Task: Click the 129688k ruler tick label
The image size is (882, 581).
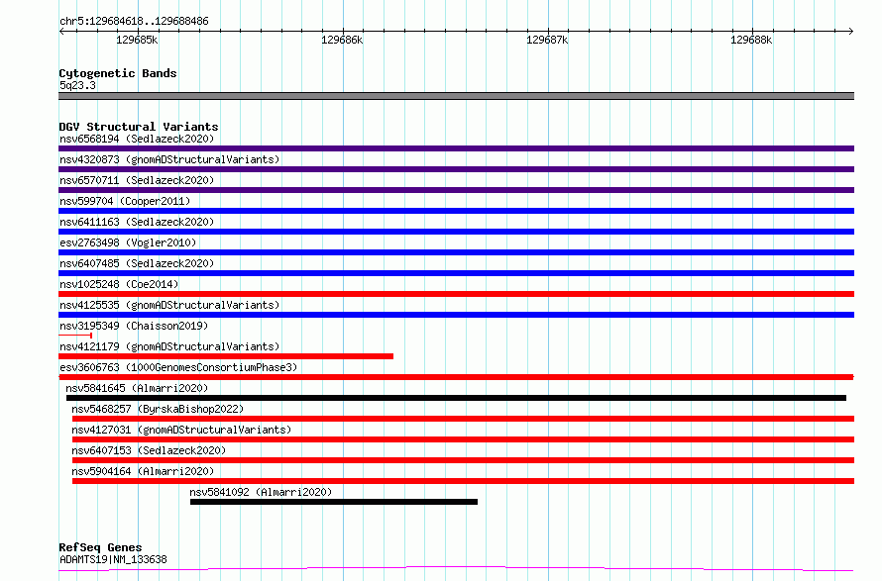Action: (x=751, y=40)
